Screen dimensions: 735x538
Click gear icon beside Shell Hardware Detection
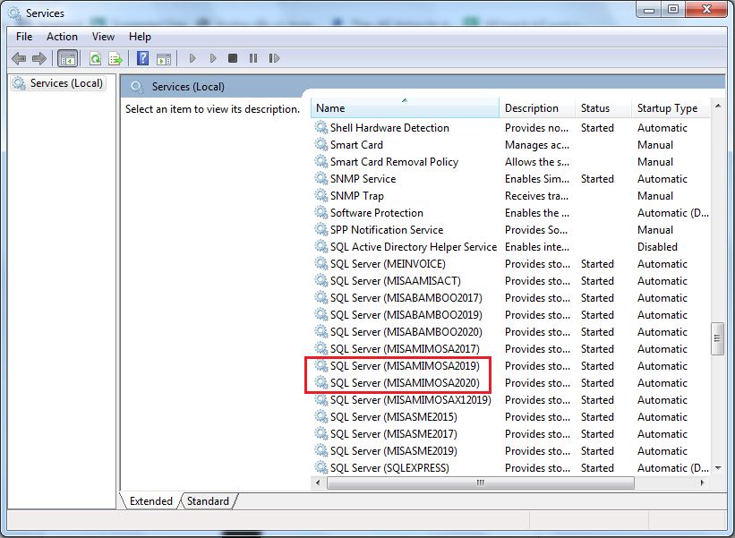(x=321, y=127)
